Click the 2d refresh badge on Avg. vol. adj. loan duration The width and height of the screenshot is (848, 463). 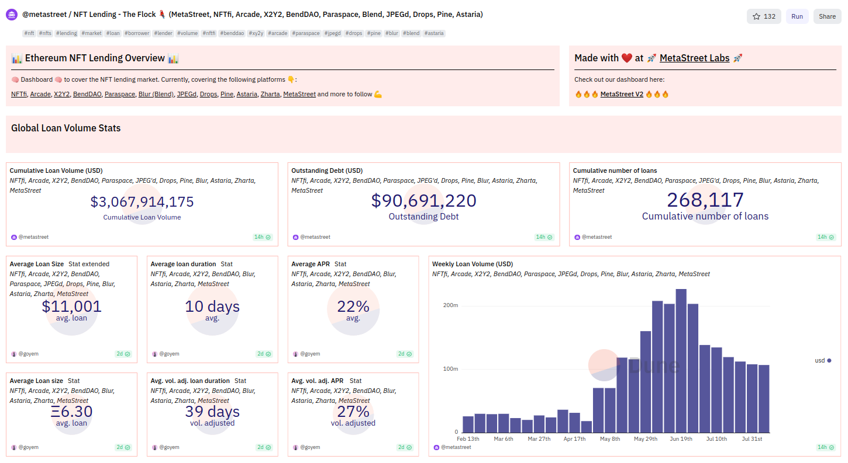click(x=264, y=447)
